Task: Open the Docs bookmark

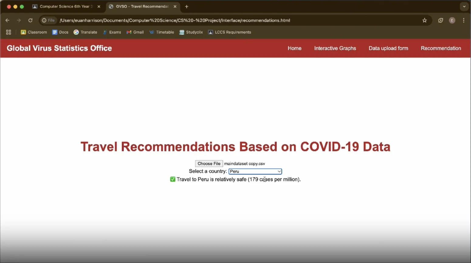Action: coord(60,32)
